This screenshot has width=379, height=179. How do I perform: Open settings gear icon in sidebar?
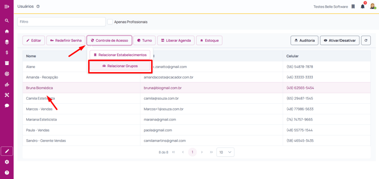pos(7,162)
